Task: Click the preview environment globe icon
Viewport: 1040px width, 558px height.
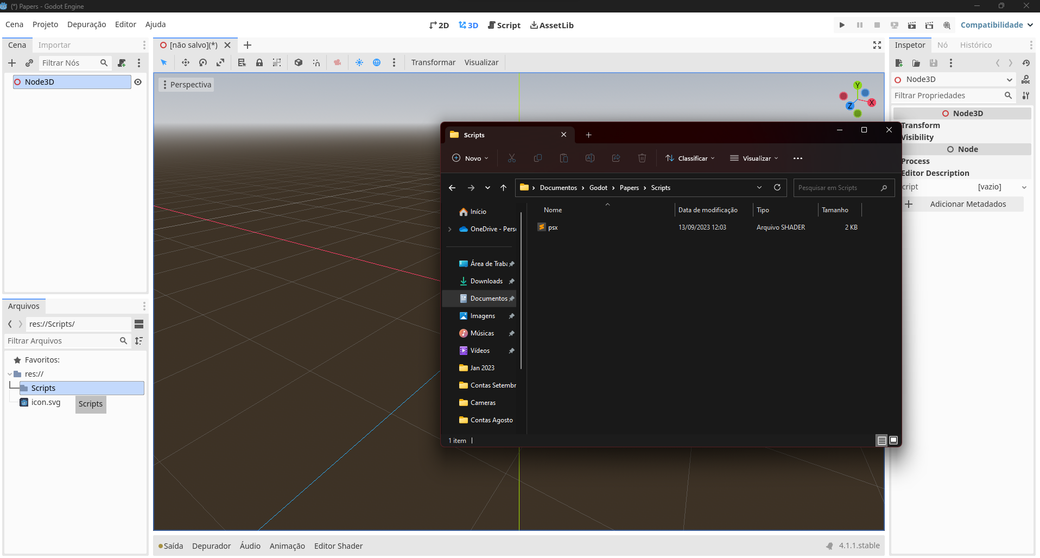Action: 377,62
